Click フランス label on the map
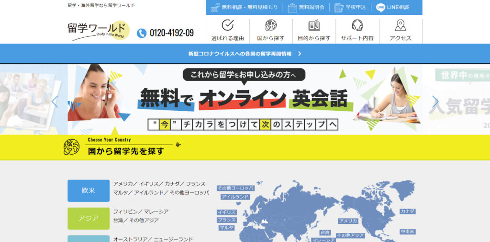Image resolution: width=490 pixels, height=242 pixels. (x=227, y=220)
